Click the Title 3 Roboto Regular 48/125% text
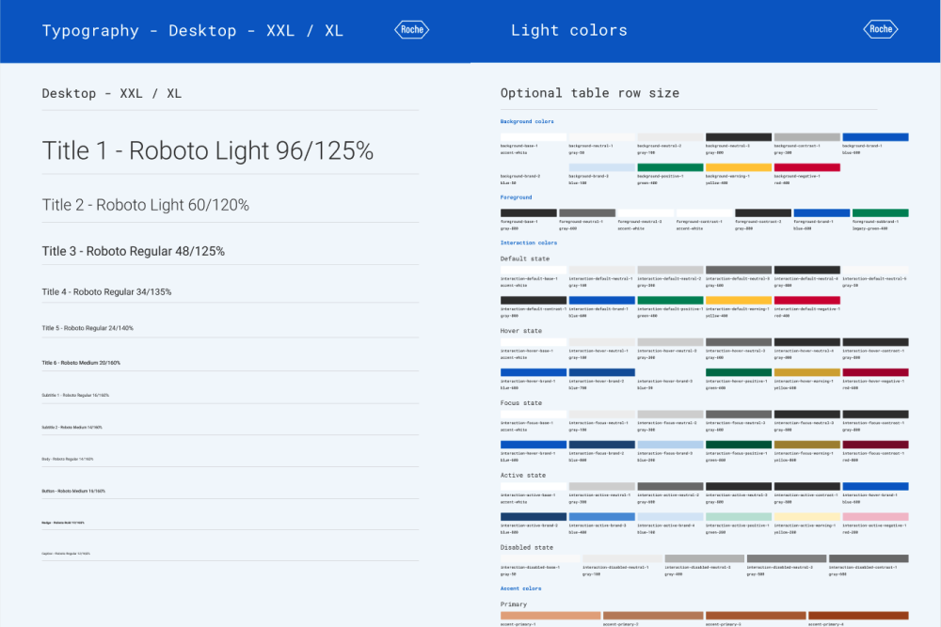This screenshot has width=941, height=627. click(x=133, y=251)
